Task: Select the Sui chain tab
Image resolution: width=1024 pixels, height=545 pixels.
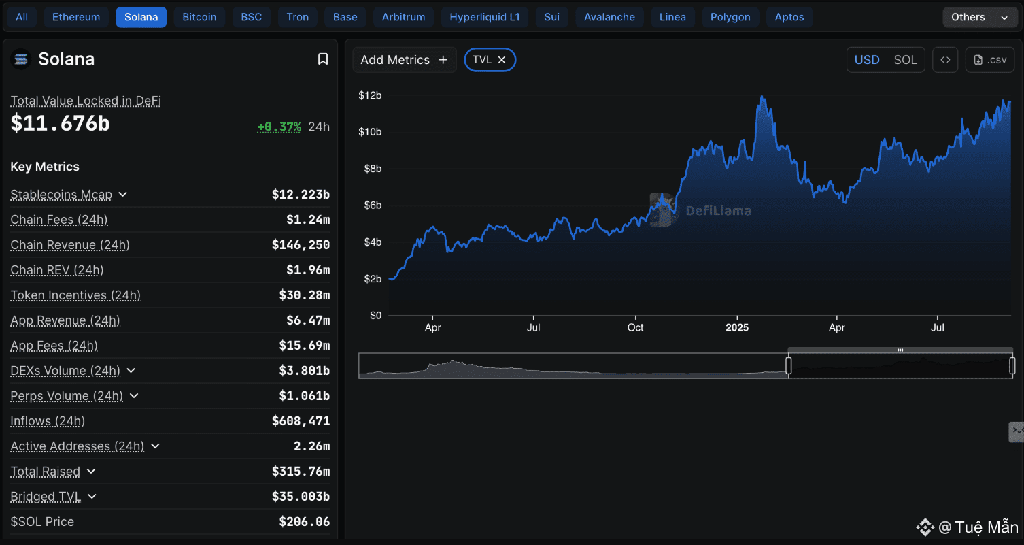Action: pos(552,17)
